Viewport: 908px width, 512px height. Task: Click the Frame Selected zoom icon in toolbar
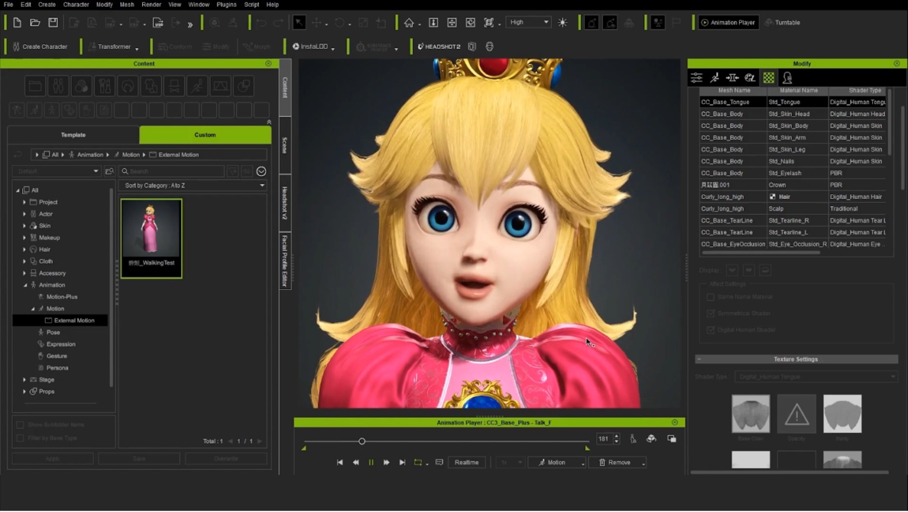(489, 22)
